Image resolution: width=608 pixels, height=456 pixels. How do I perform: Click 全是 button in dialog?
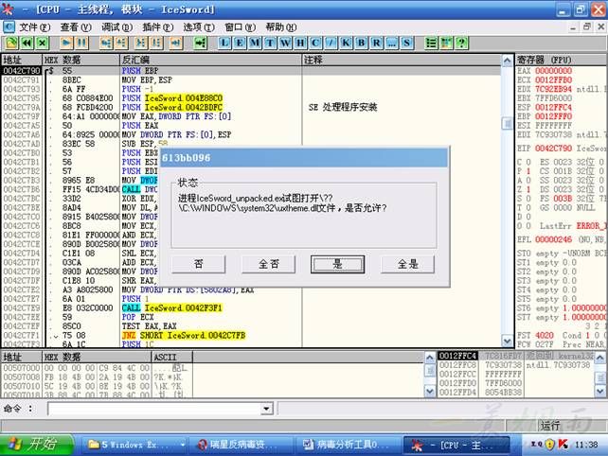[407, 264]
